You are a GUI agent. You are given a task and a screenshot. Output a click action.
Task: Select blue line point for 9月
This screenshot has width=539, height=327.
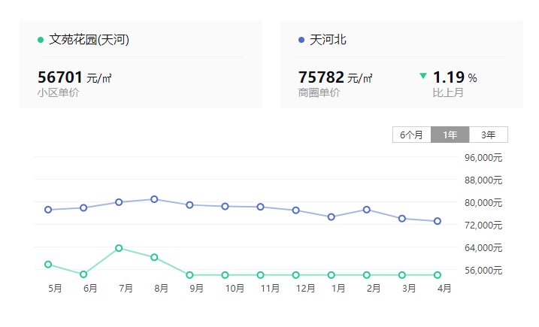click(189, 205)
